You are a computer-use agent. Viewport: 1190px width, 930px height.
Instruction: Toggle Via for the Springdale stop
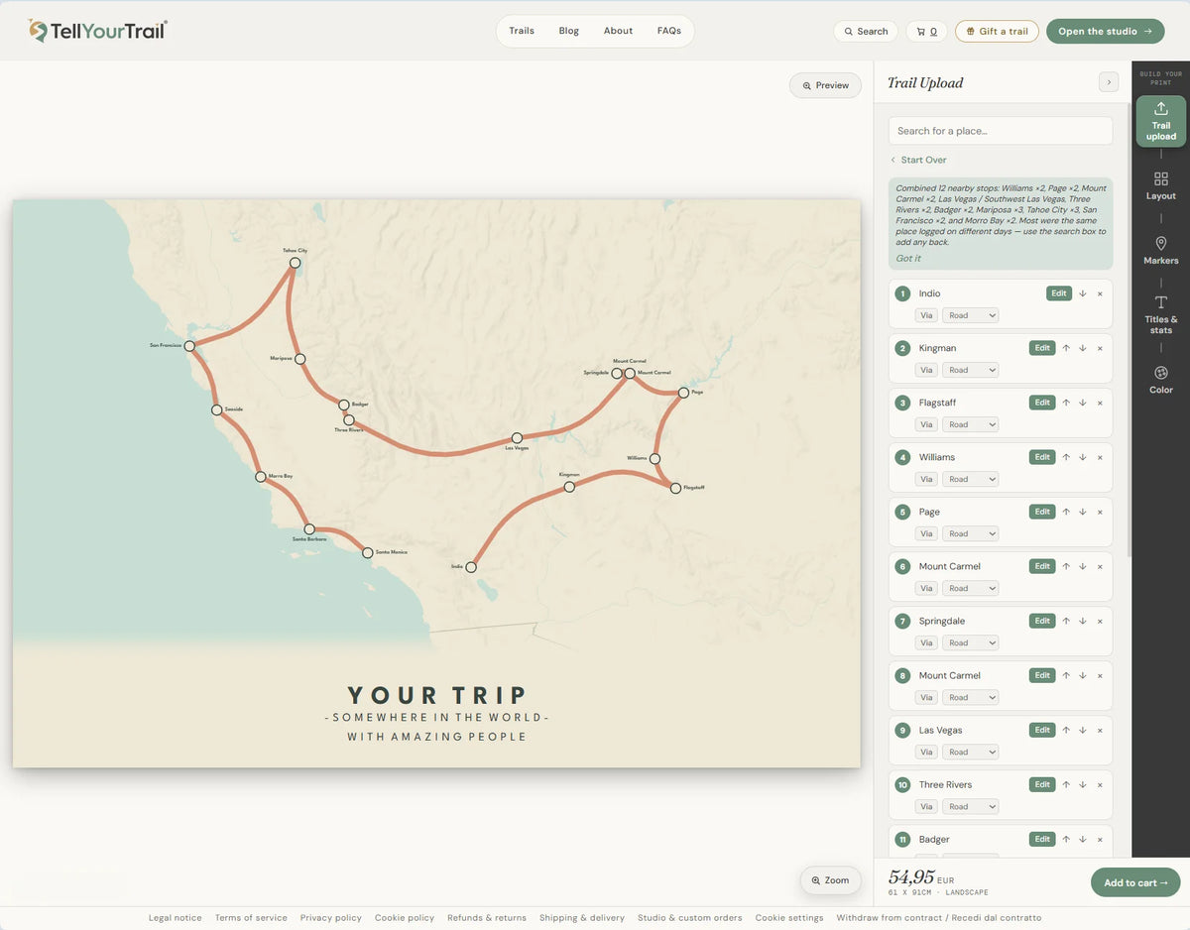tap(926, 642)
